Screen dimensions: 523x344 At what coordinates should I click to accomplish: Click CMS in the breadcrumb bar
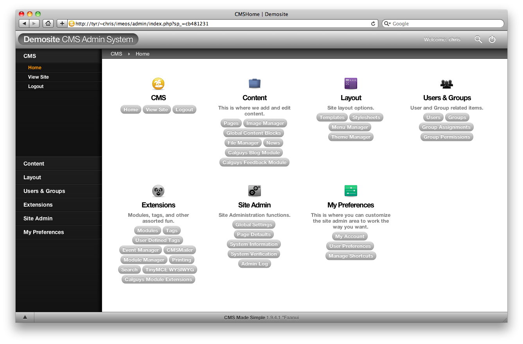[x=116, y=54]
